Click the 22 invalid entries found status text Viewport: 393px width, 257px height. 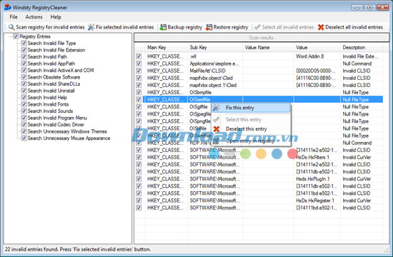tap(78, 249)
